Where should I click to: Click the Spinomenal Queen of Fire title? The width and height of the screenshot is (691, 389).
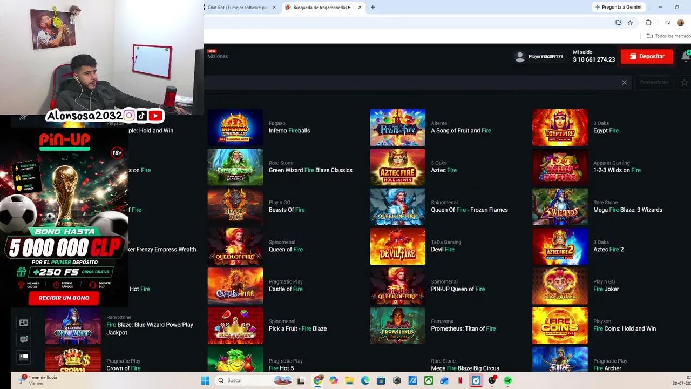point(286,250)
